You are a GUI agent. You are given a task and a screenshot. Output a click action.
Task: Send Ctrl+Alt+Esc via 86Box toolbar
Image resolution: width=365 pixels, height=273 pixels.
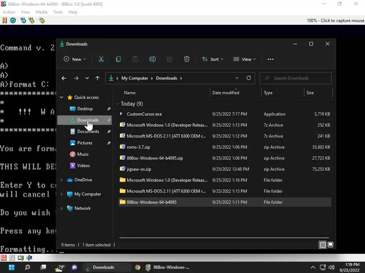(31, 20)
